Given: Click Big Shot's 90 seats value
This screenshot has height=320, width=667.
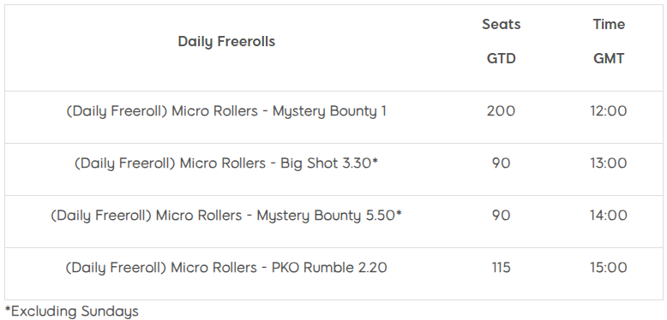Looking at the screenshot, I should [501, 163].
